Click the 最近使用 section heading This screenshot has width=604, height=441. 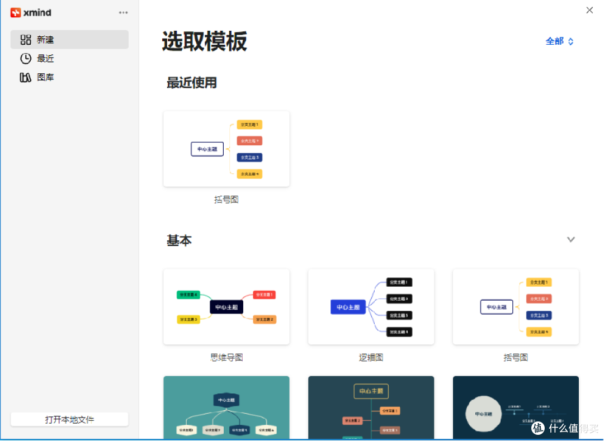[x=191, y=82]
